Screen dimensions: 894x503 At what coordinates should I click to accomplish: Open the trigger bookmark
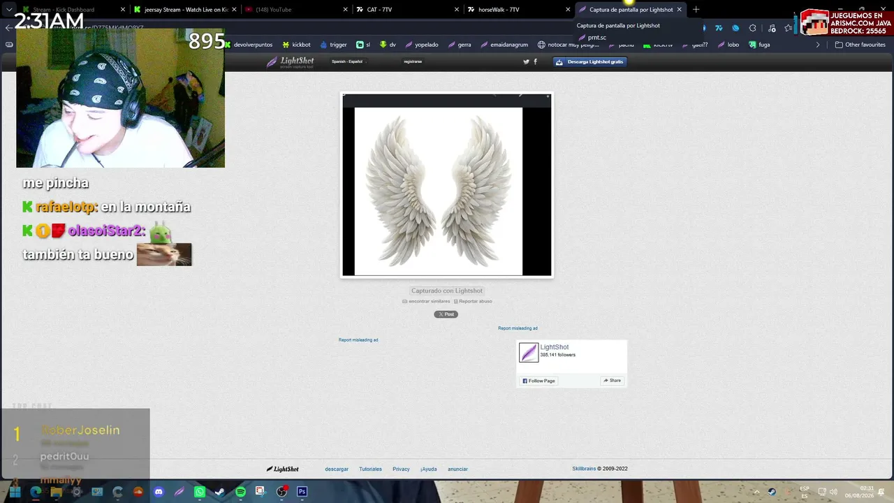[x=333, y=45]
